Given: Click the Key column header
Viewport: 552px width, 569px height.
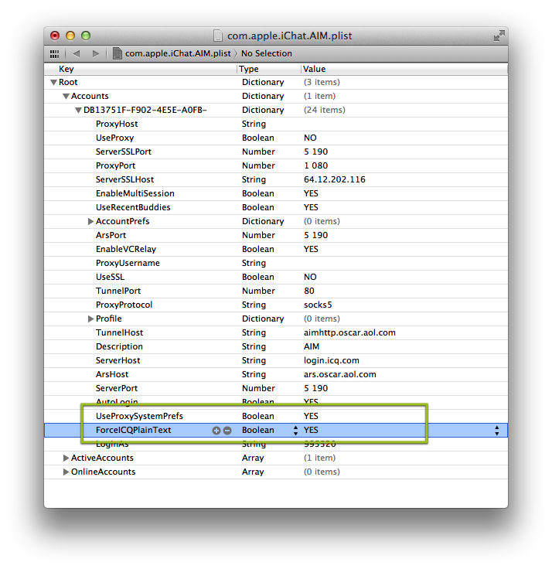Looking at the screenshot, I should pos(139,69).
